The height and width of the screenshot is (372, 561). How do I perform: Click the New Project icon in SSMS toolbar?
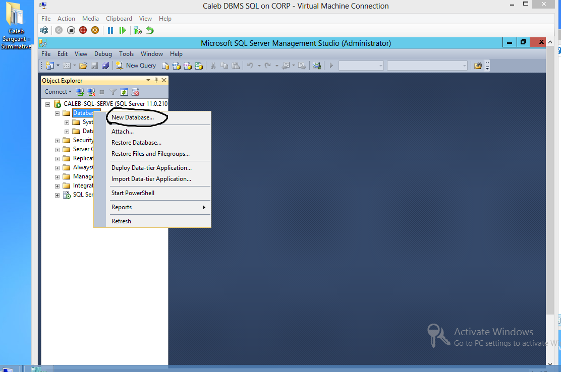pyautogui.click(x=50, y=66)
